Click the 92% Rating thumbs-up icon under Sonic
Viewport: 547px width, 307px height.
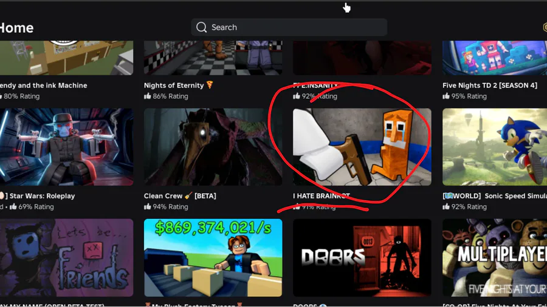(446, 207)
